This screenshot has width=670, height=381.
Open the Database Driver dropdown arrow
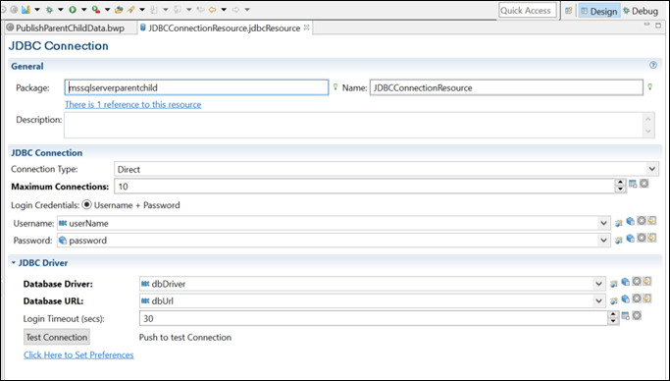pos(598,284)
